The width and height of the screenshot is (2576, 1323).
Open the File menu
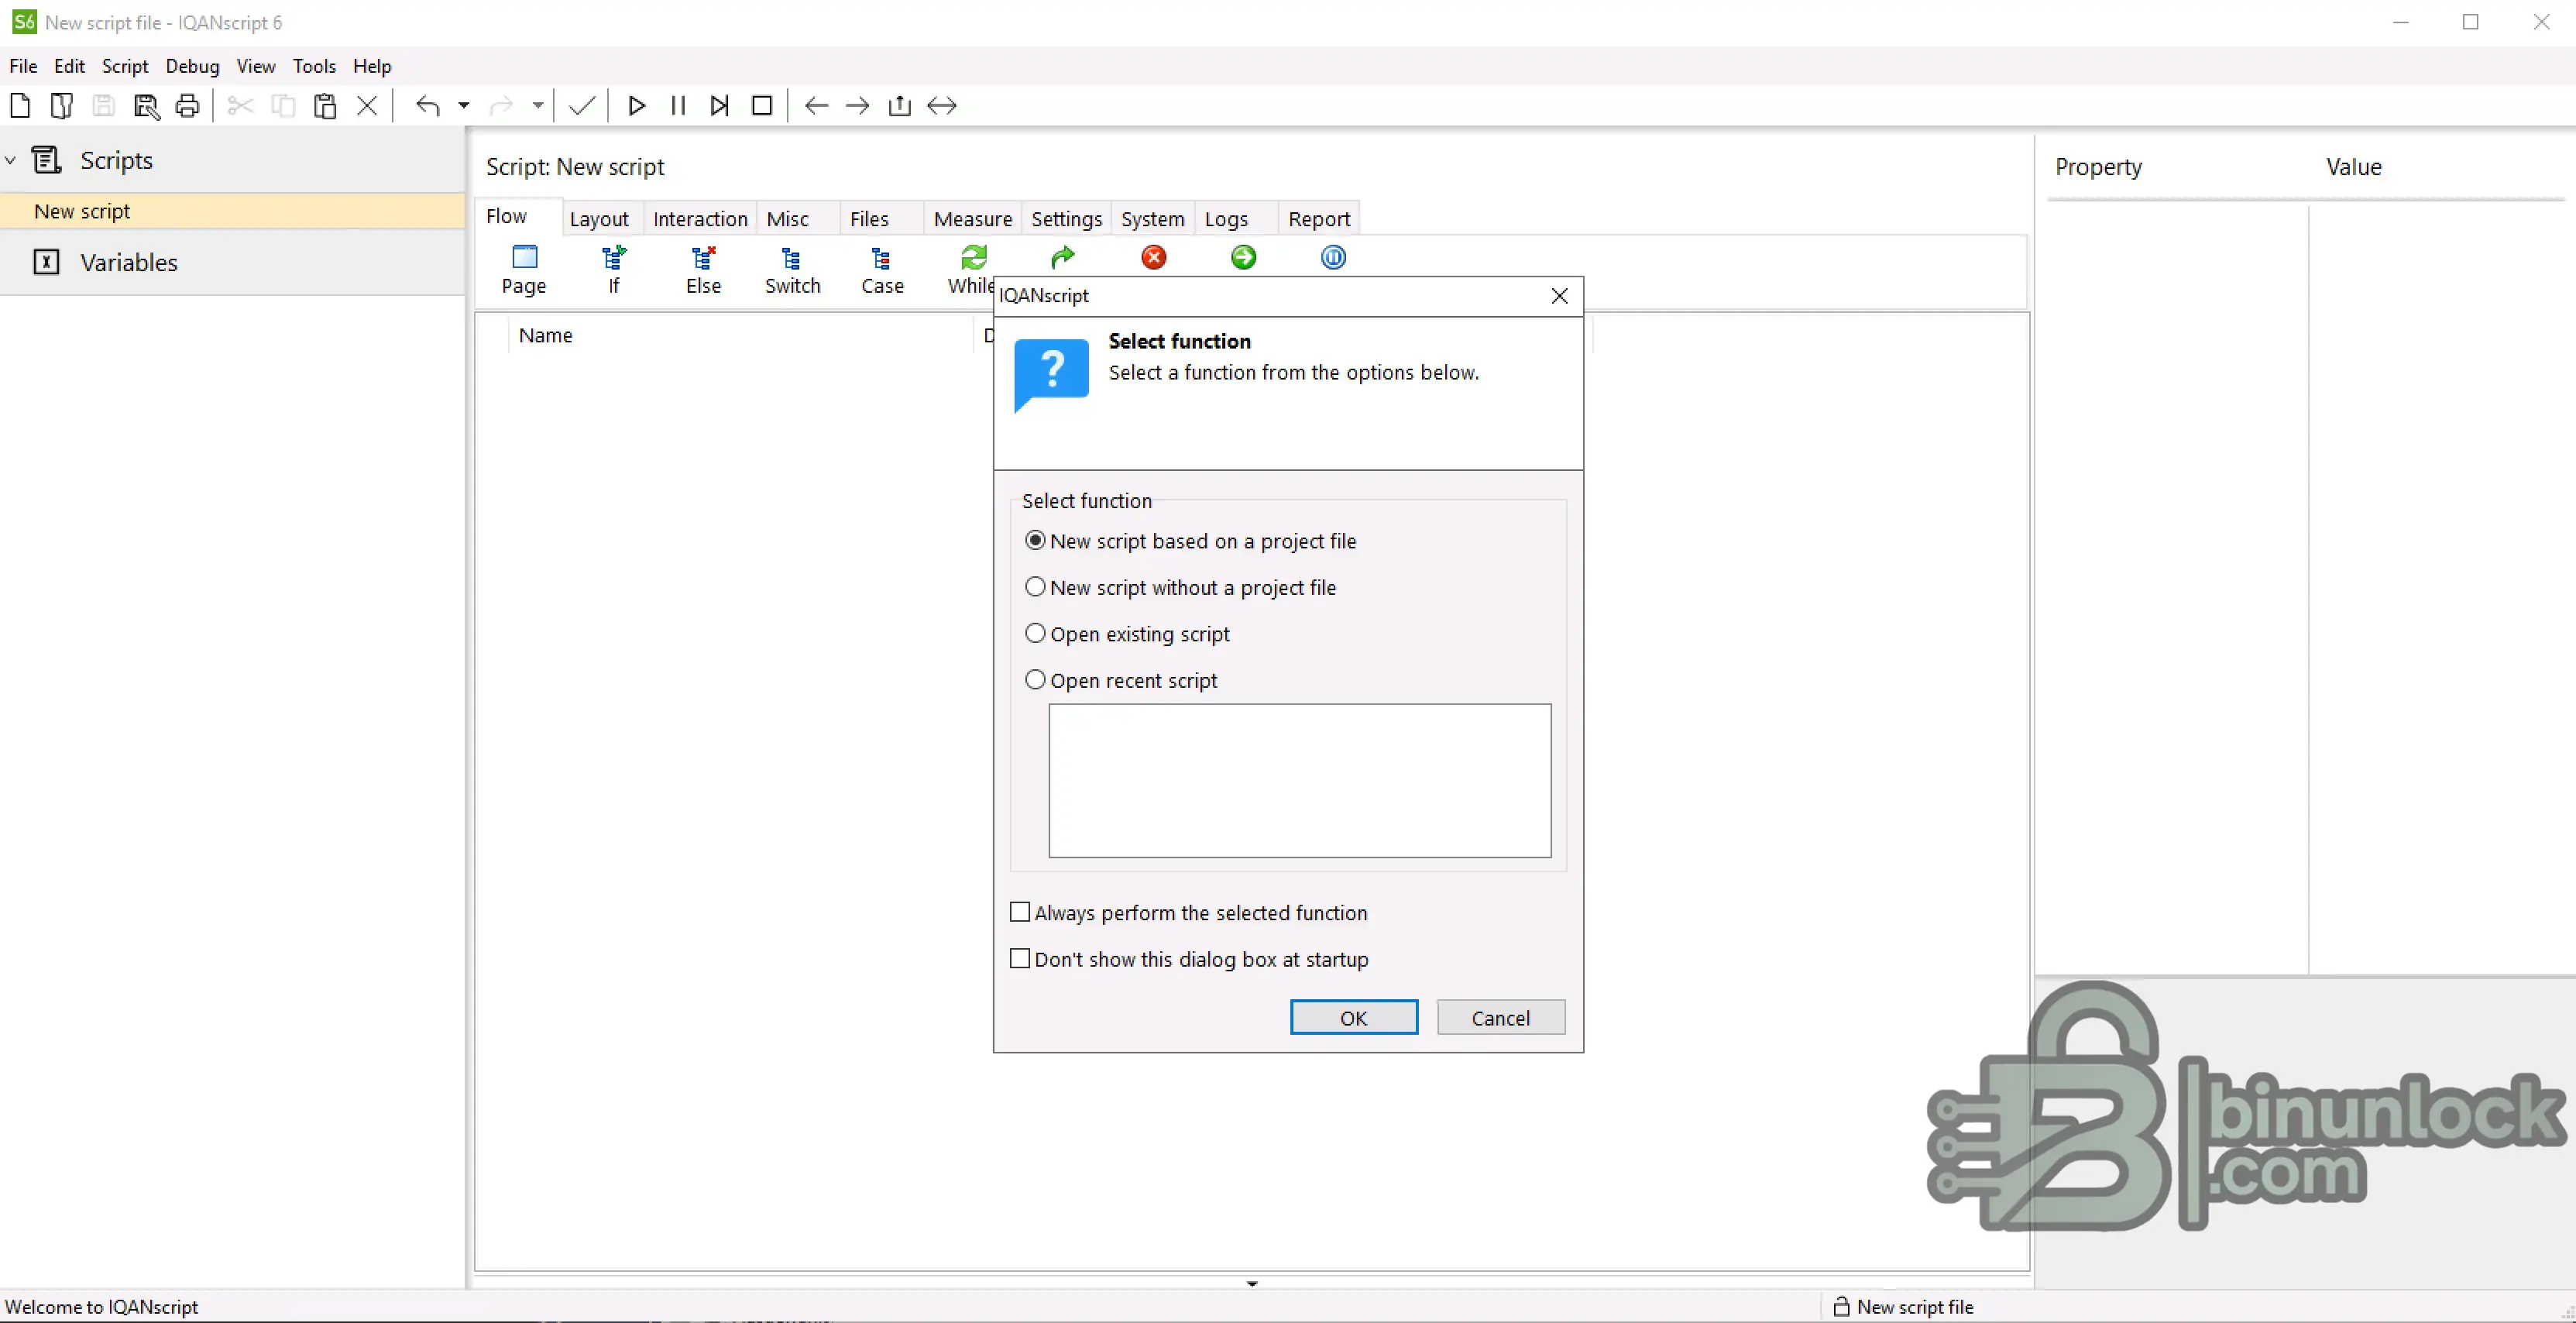point(23,66)
